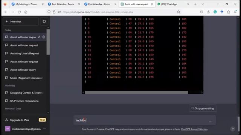Image resolution: width=241 pixels, height=135 pixels.
Task: Click site security padlock icon
Action: [54, 12]
